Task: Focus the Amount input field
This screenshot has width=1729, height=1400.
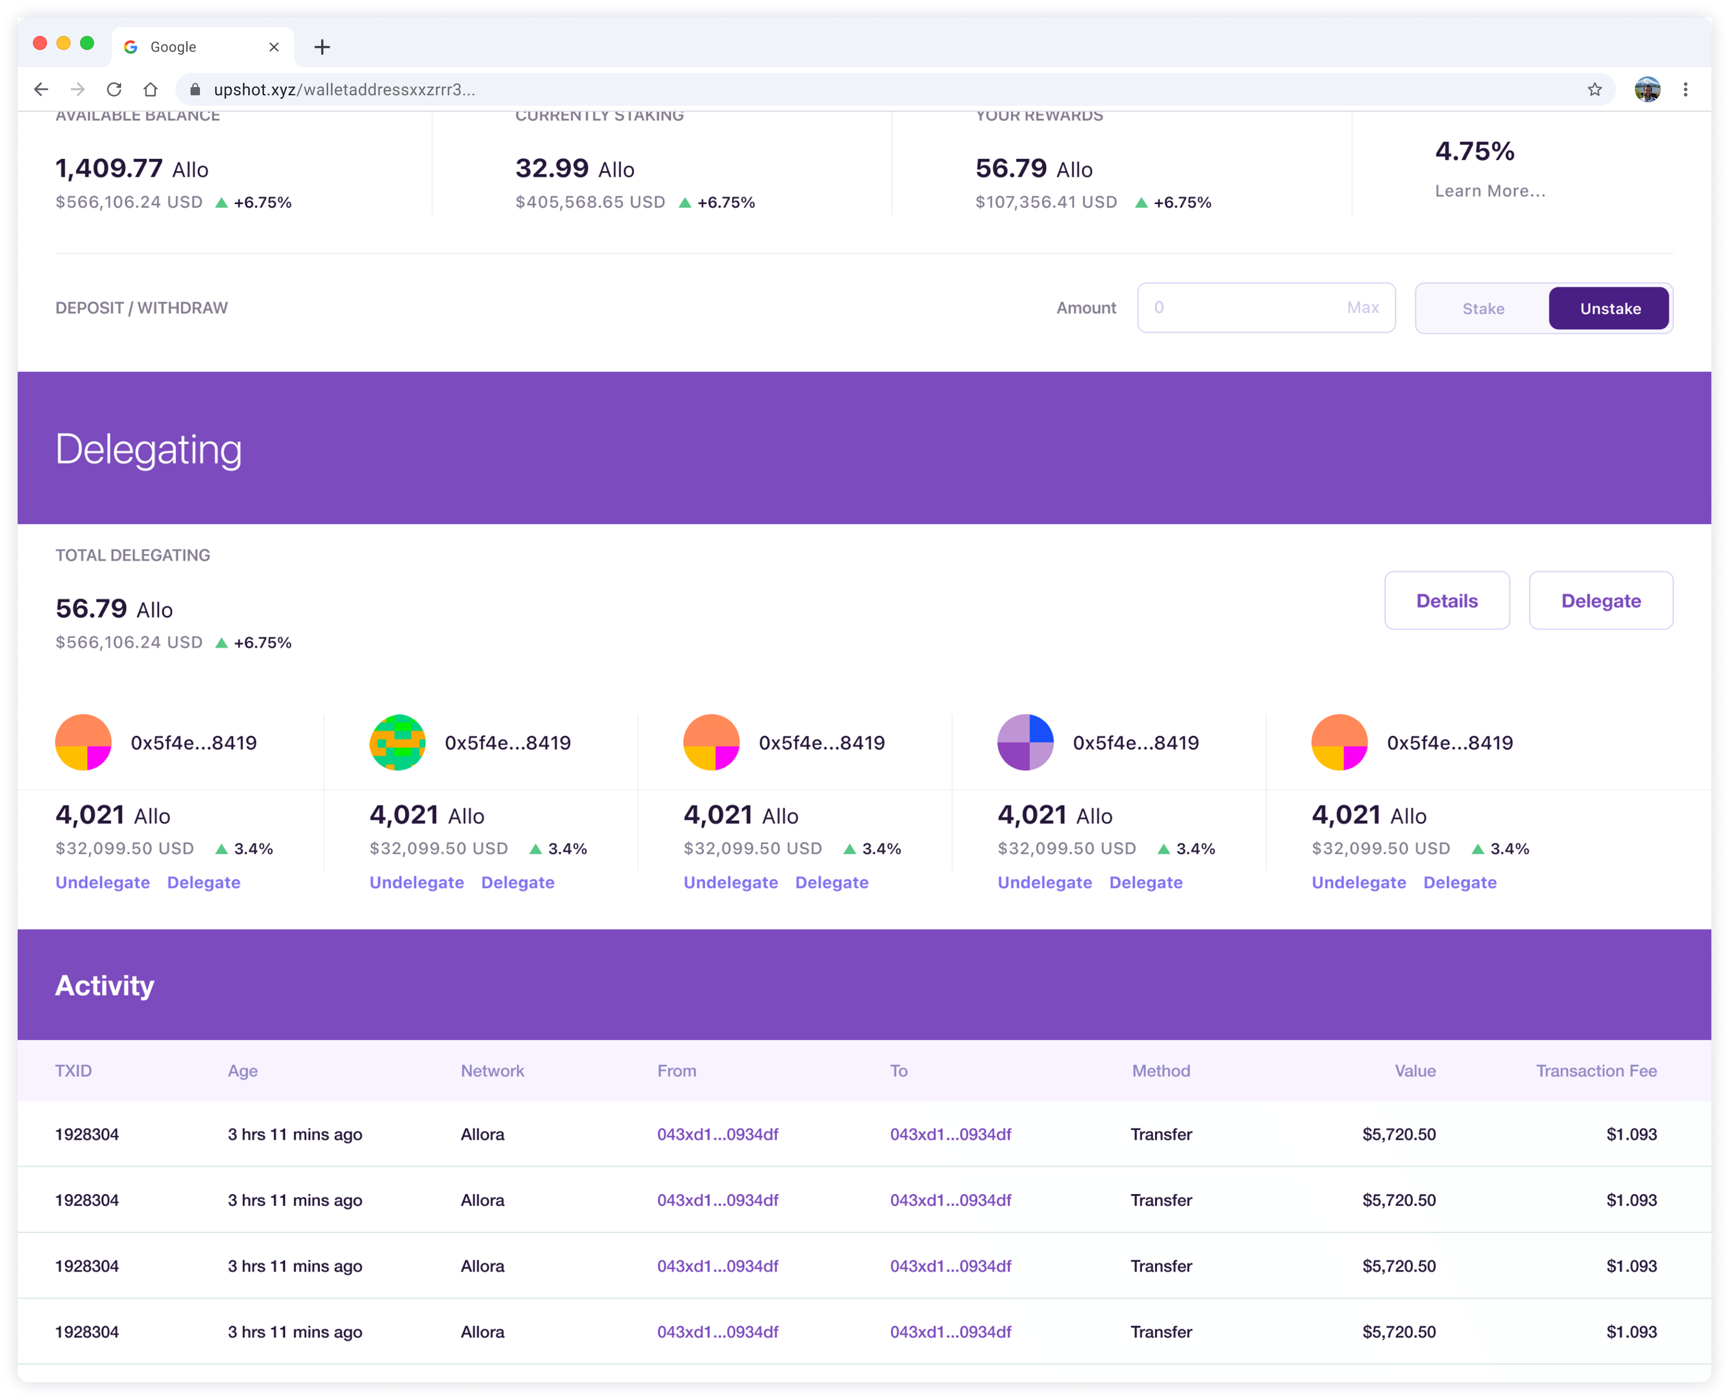Action: (1266, 307)
